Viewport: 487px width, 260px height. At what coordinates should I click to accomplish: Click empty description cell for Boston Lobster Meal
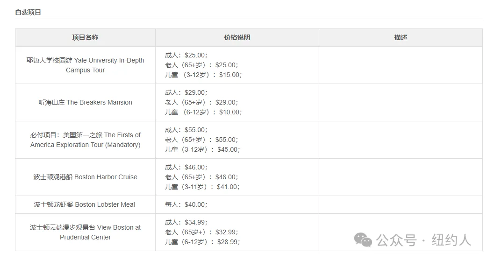click(401, 205)
